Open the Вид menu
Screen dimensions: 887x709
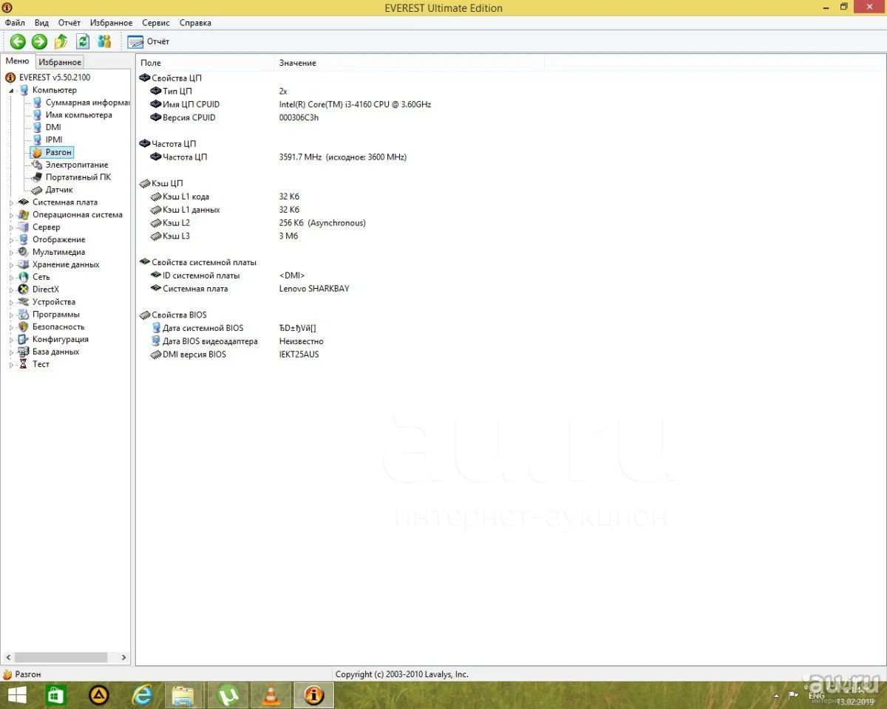pos(41,23)
